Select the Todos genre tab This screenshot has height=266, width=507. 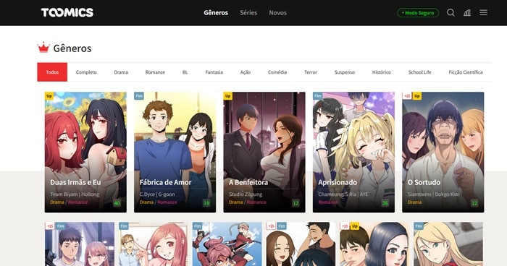click(x=52, y=72)
